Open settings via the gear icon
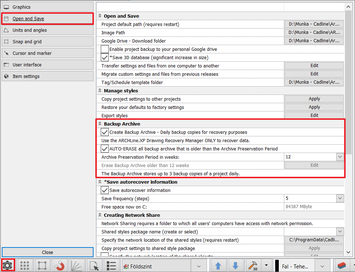The width and height of the screenshot is (355, 272). (x=8, y=265)
